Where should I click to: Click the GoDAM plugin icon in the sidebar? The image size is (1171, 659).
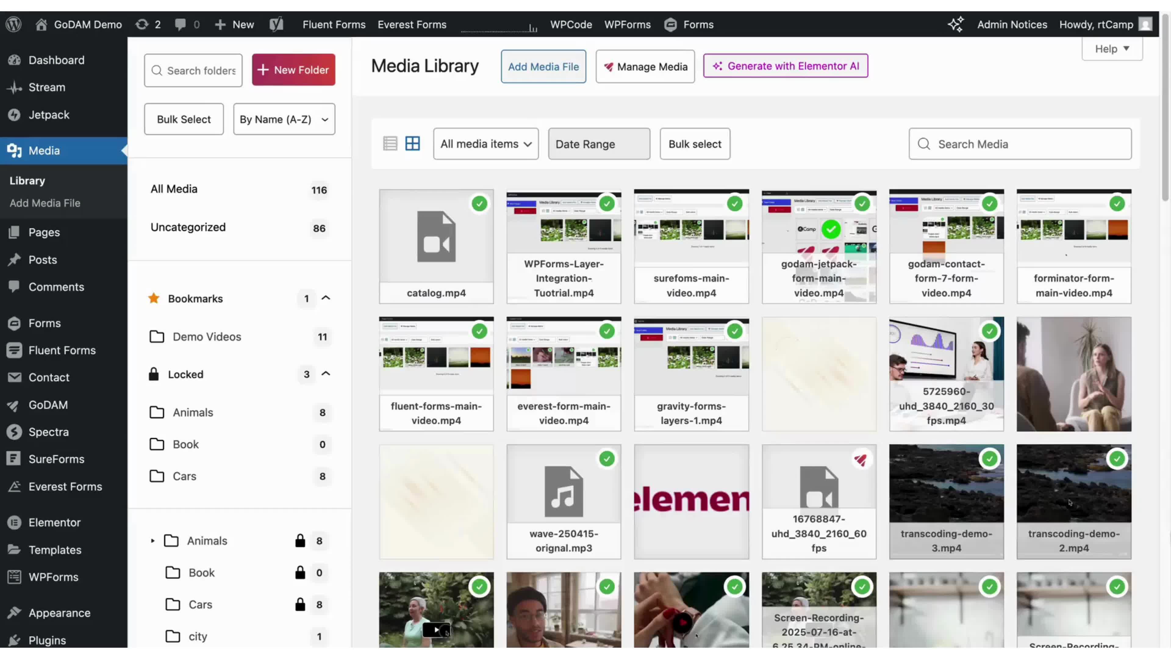pyautogui.click(x=14, y=405)
